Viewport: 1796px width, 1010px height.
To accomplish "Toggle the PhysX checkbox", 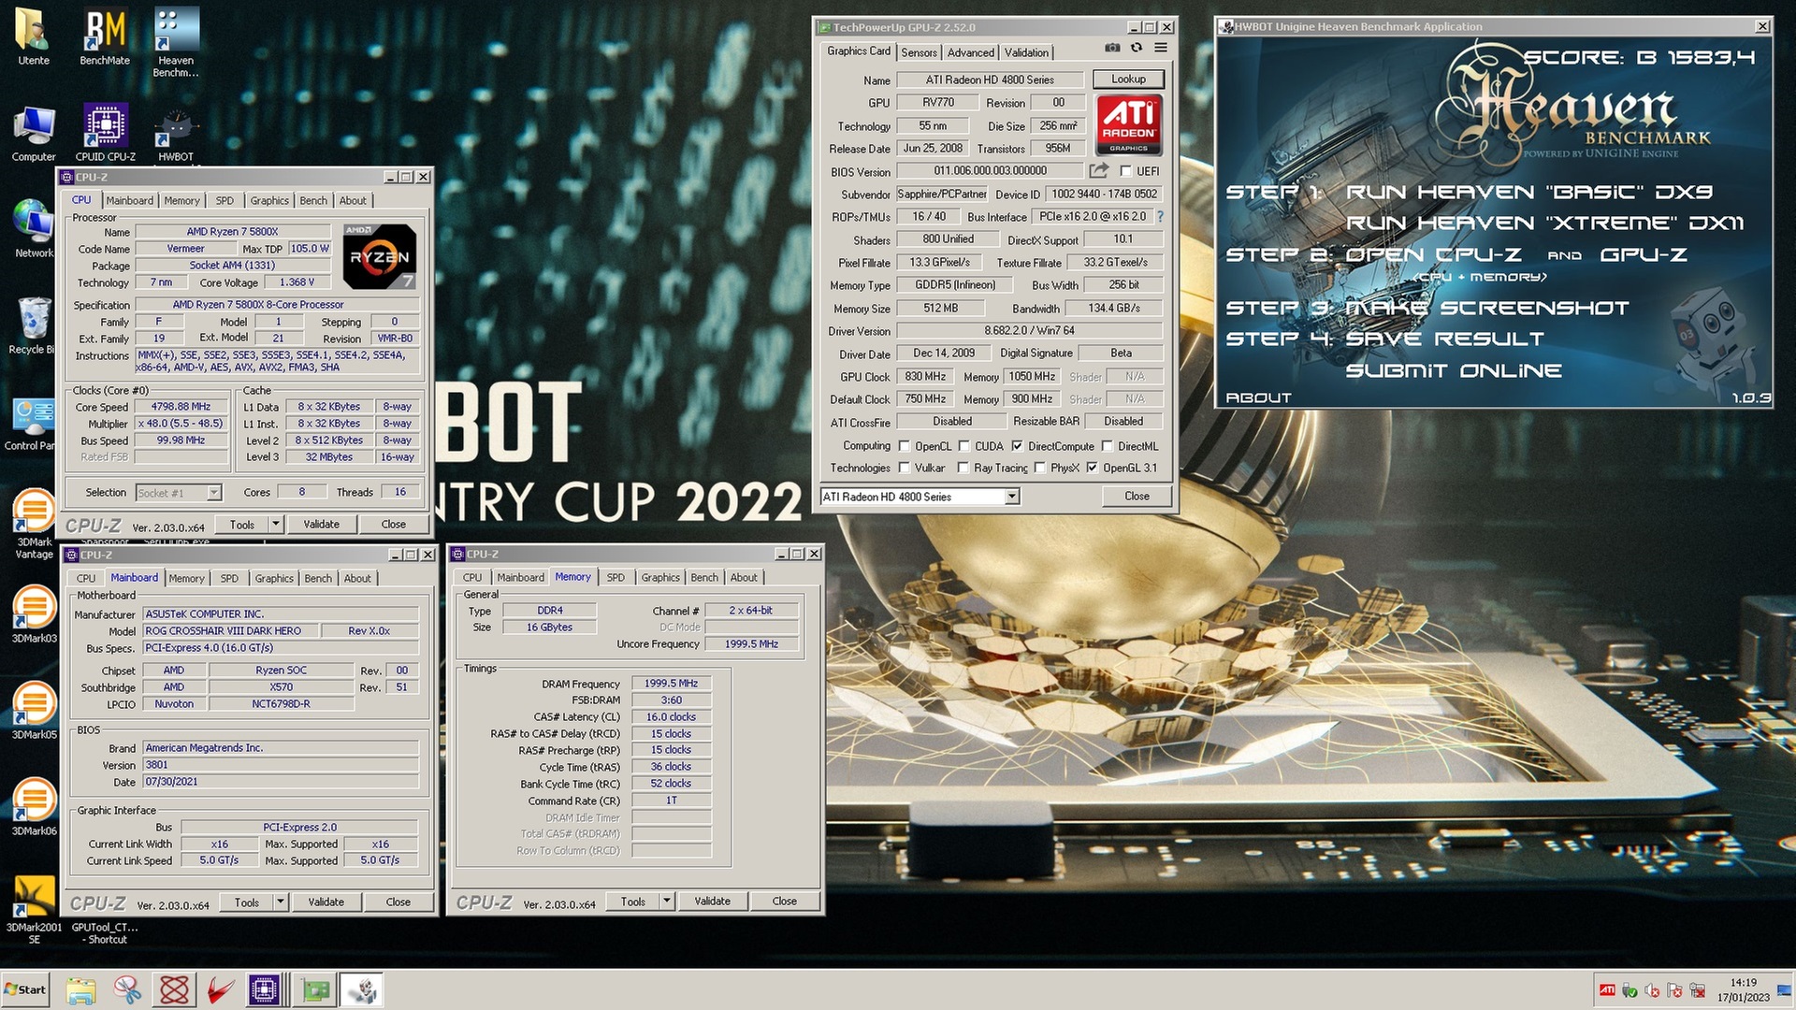I will [1039, 468].
